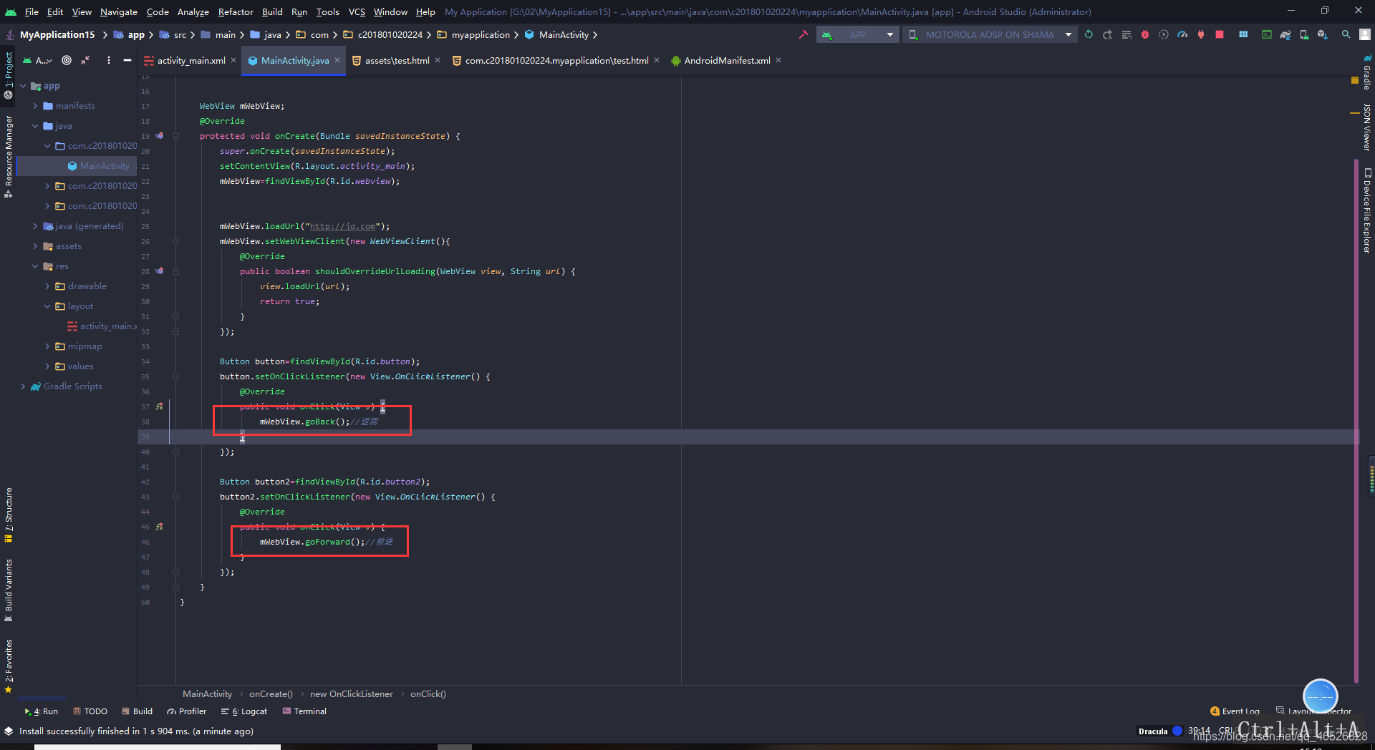Open the Terminal tool window button
Viewport: 1375px width, 750px height.
304,711
